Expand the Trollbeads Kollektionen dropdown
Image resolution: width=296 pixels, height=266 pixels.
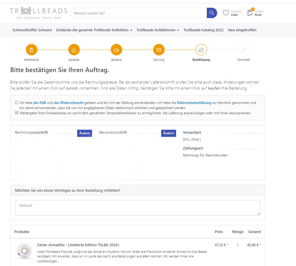tap(158, 30)
